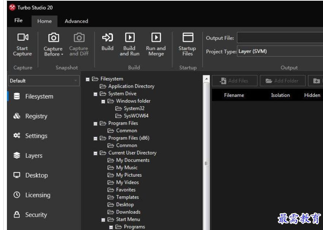Collapse the System Drive node
This screenshot has width=323, height=230.
click(x=95, y=94)
